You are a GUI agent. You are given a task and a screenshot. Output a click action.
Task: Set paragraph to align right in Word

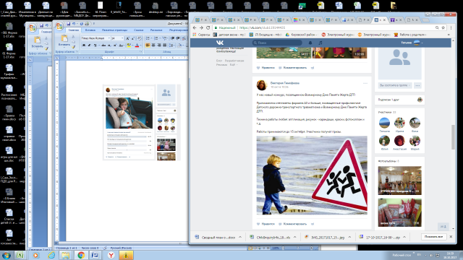(x=159, y=45)
